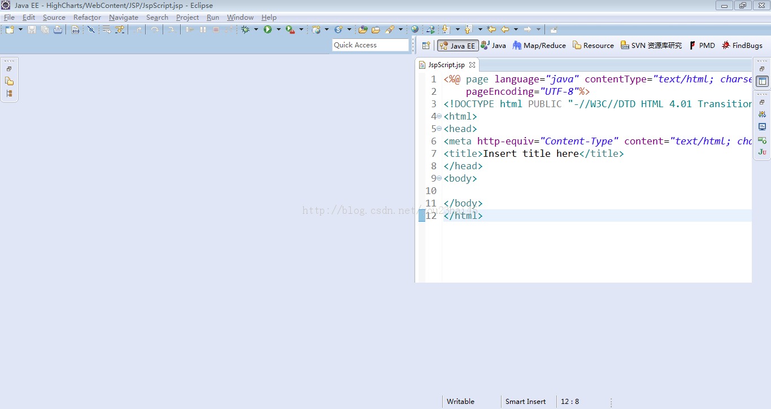Close the JspScript.jsp editor tab

[x=472, y=65]
